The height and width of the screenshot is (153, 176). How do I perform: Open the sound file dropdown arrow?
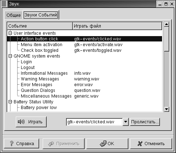click(125, 122)
